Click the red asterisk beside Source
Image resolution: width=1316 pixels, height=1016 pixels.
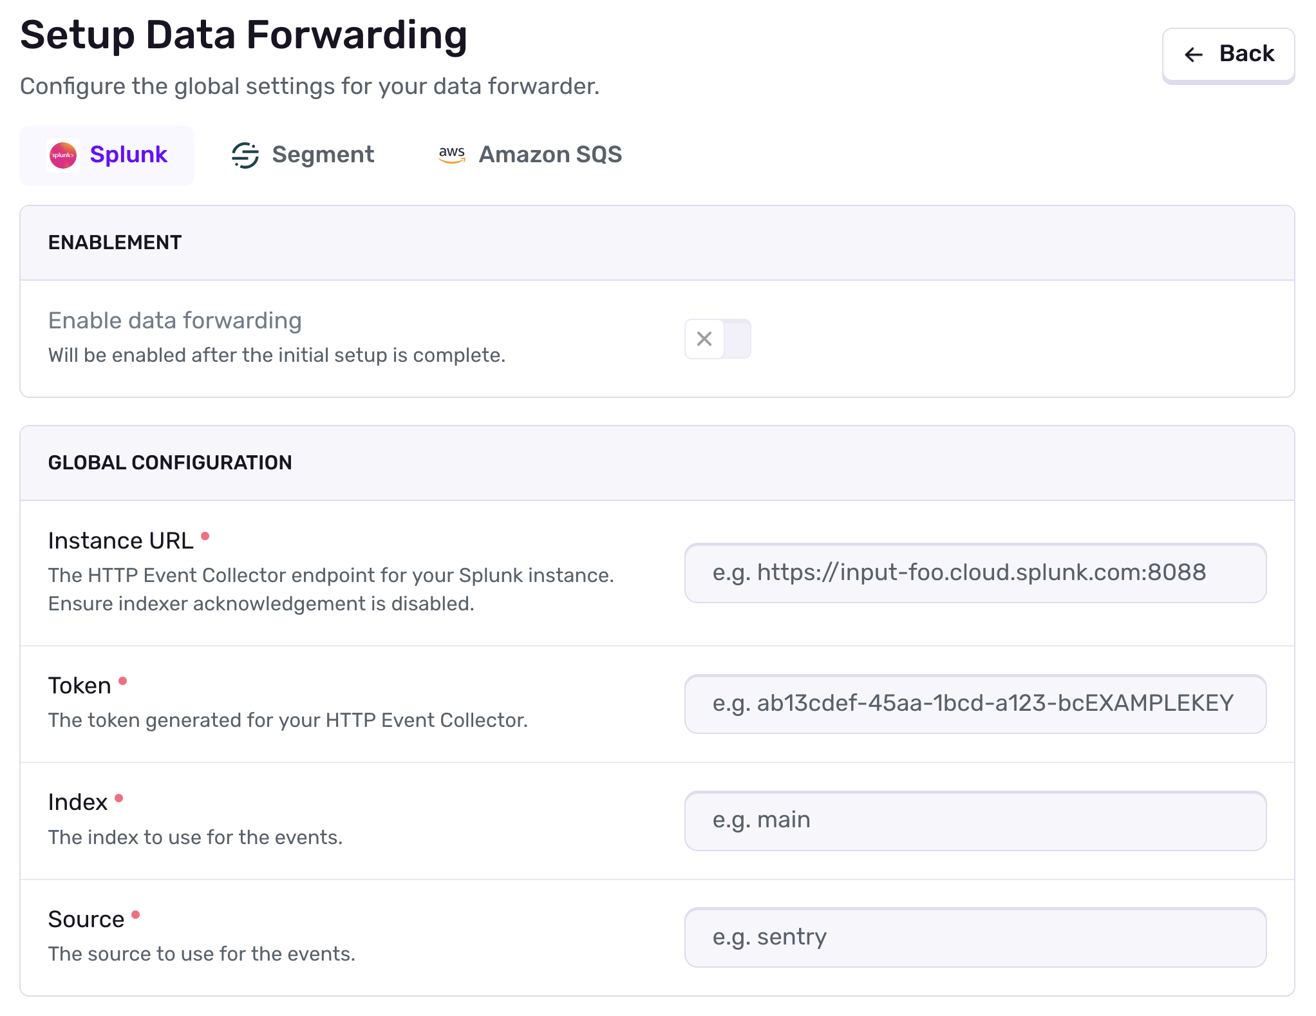135,913
